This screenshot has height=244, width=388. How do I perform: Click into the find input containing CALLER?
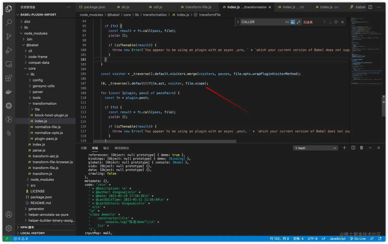pos(262,22)
